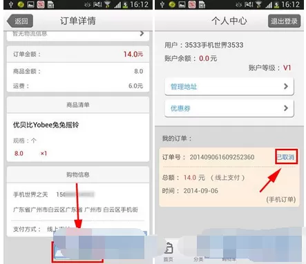The height and width of the screenshot is (264, 306).
Task: Tap the battery icon in 订单详情 screen
Action: pyautogui.click(x=125, y=5)
